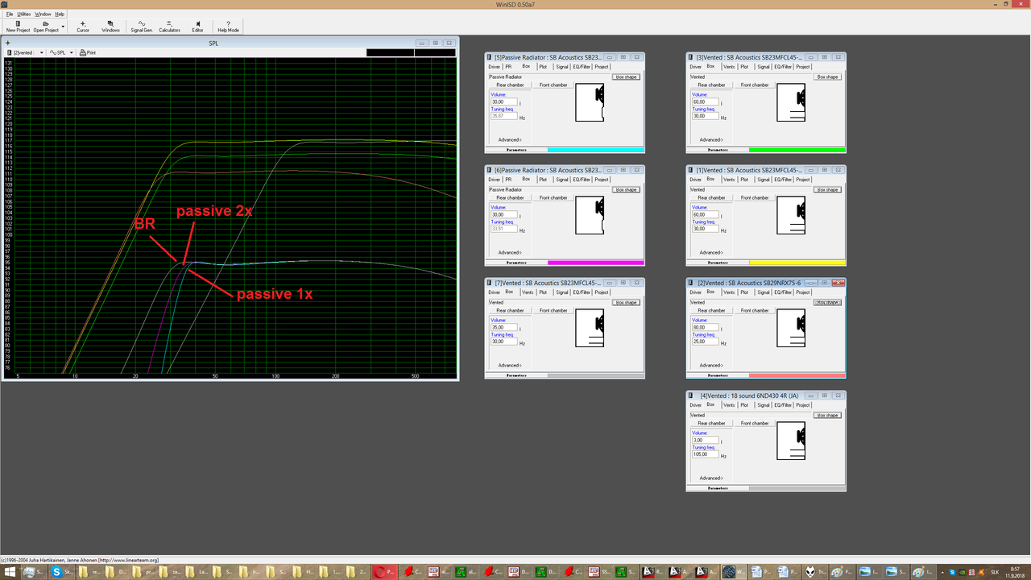Click the magenta color bar in the [6]Passive Radiator window
Image resolution: width=1031 pixels, height=580 pixels.
tap(596, 263)
